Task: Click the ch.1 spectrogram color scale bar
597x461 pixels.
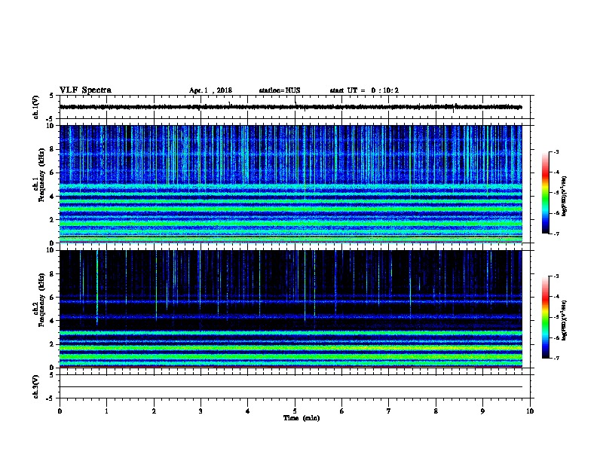Action: 545,193
